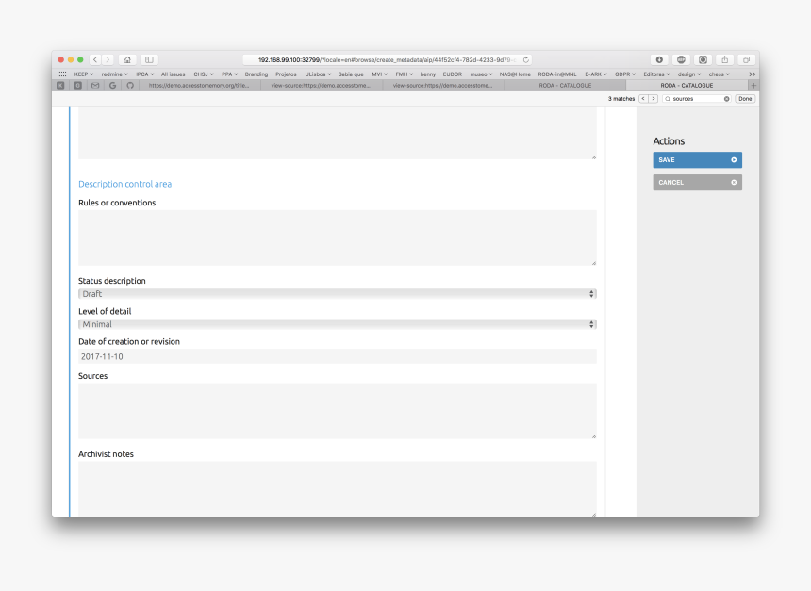Clear the find-on-page search field
Screen dimensions: 811x591
coord(726,98)
